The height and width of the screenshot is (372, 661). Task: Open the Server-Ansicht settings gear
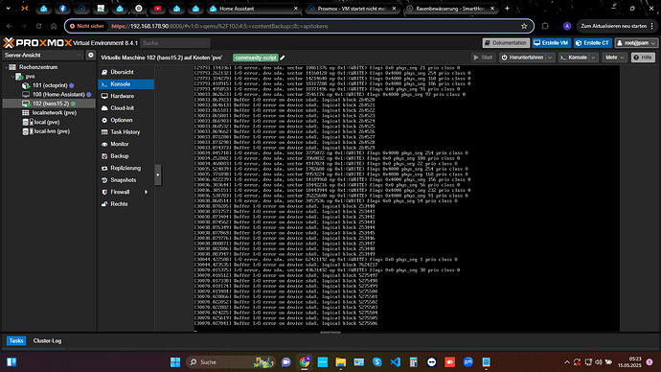click(91, 55)
